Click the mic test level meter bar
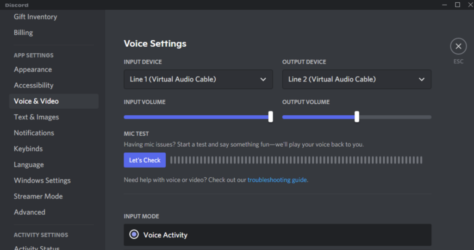 tap(296, 160)
